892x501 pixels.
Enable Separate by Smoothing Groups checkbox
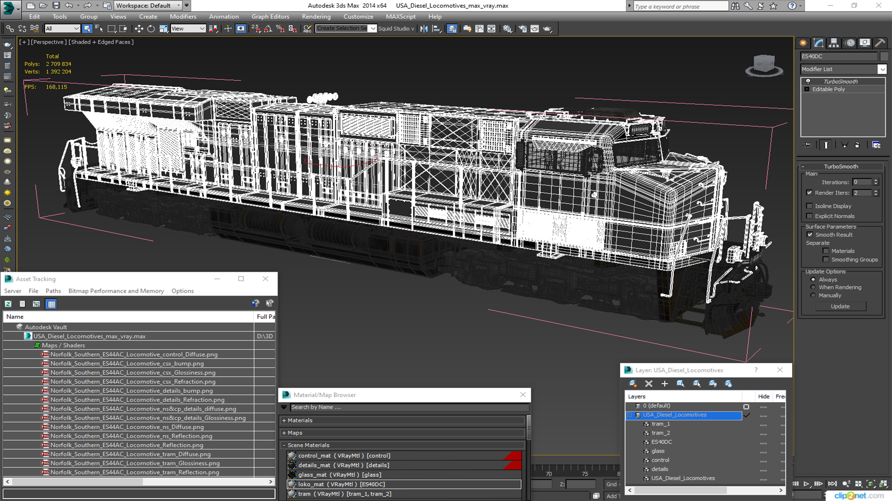[826, 260]
